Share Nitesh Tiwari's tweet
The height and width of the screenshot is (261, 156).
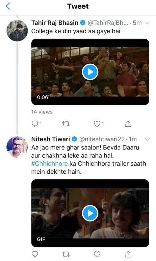click(128, 254)
